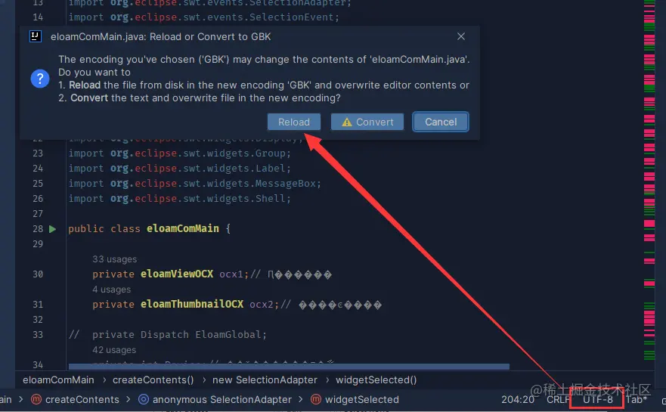Open the Tab* indent settings in the status bar
The height and width of the screenshot is (412, 666).
[x=637, y=400]
